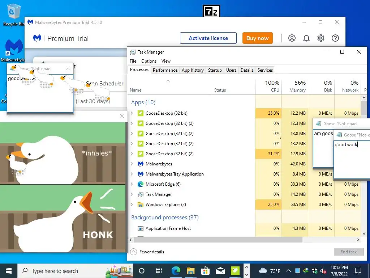The height and width of the screenshot is (278, 370).
Task: Click Malwarebytes row icon in Task Manager
Action: [x=141, y=164]
